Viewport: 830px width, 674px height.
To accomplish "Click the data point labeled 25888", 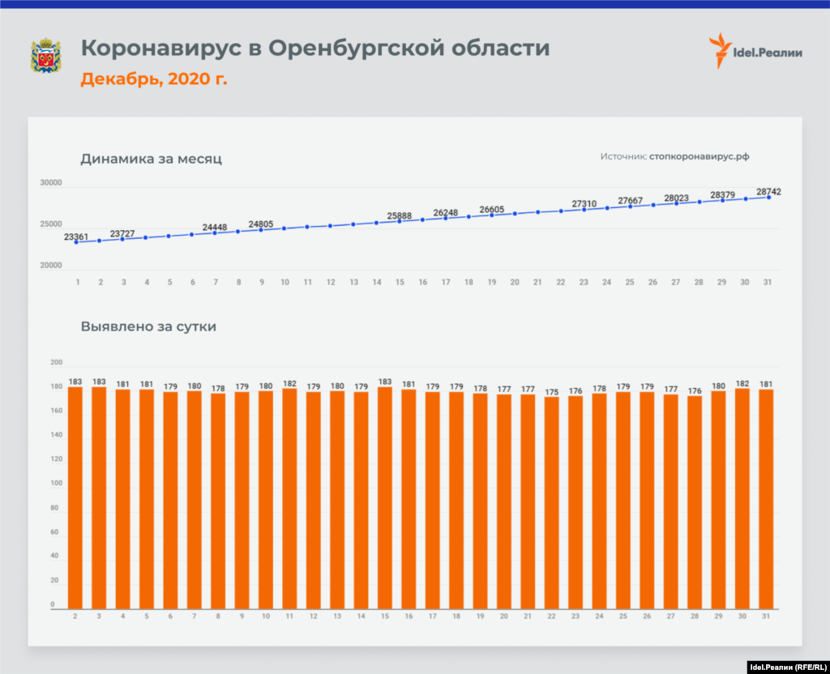I will coord(400,220).
